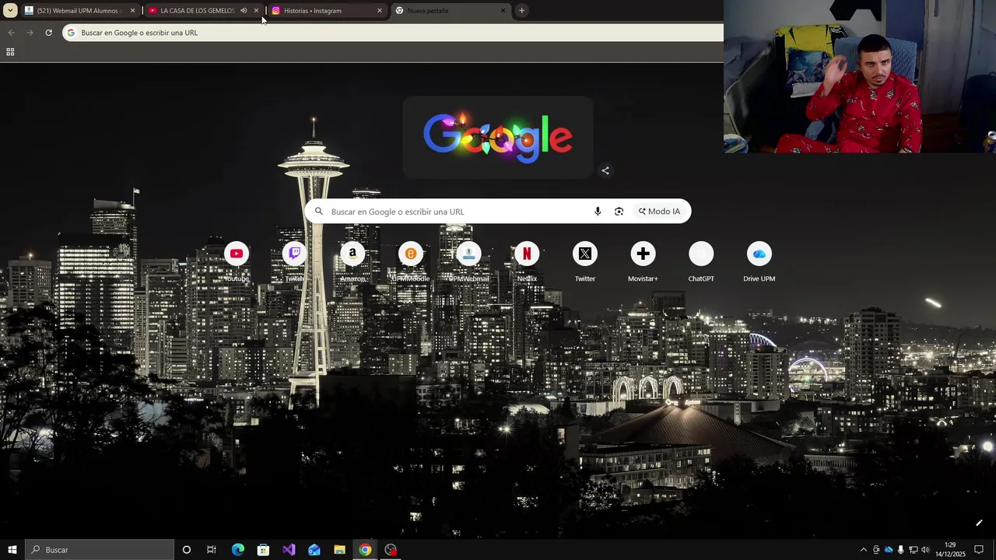Launch Microsoft Edge from taskbar

tap(238, 550)
